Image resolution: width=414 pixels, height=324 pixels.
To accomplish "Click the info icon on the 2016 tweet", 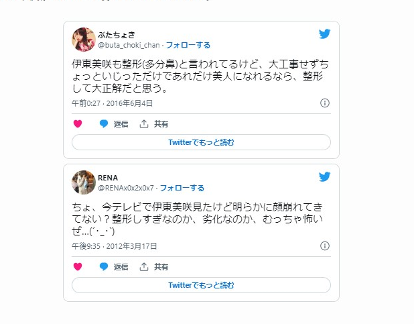I will 325,103.
